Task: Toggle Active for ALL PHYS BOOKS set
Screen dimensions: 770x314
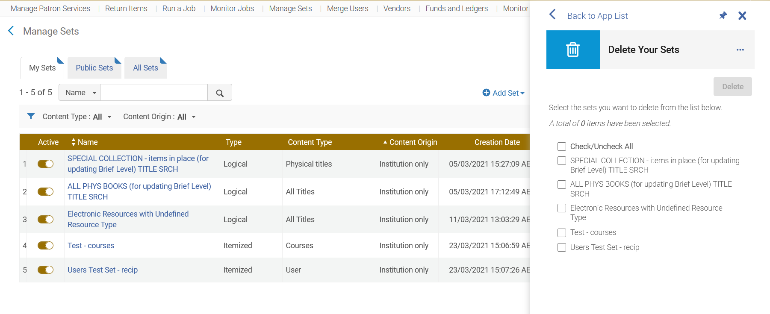Action: [45, 191]
